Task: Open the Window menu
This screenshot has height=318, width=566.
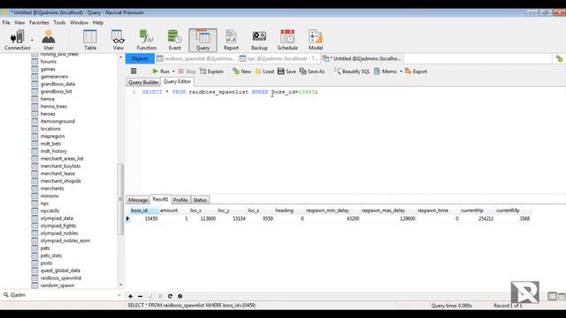Action: [79, 22]
